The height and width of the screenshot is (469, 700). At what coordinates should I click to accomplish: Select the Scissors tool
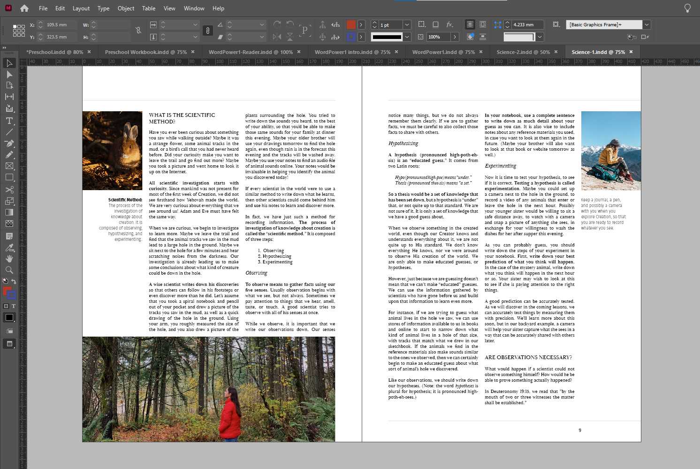click(9, 190)
